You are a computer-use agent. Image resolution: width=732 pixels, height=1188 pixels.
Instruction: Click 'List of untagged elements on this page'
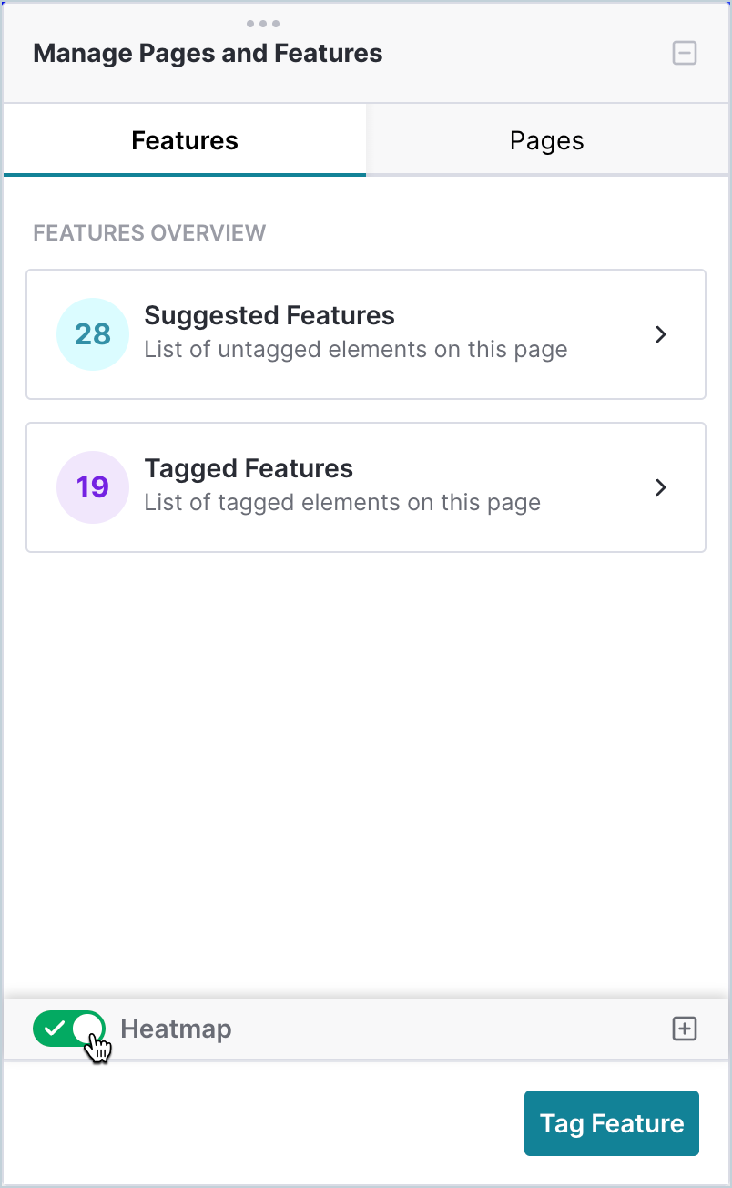(x=356, y=350)
